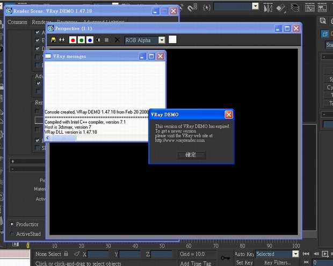Toggle checkbox beside letter E in Render Scene
The width and height of the screenshot is (333, 266).
pos(38,40)
